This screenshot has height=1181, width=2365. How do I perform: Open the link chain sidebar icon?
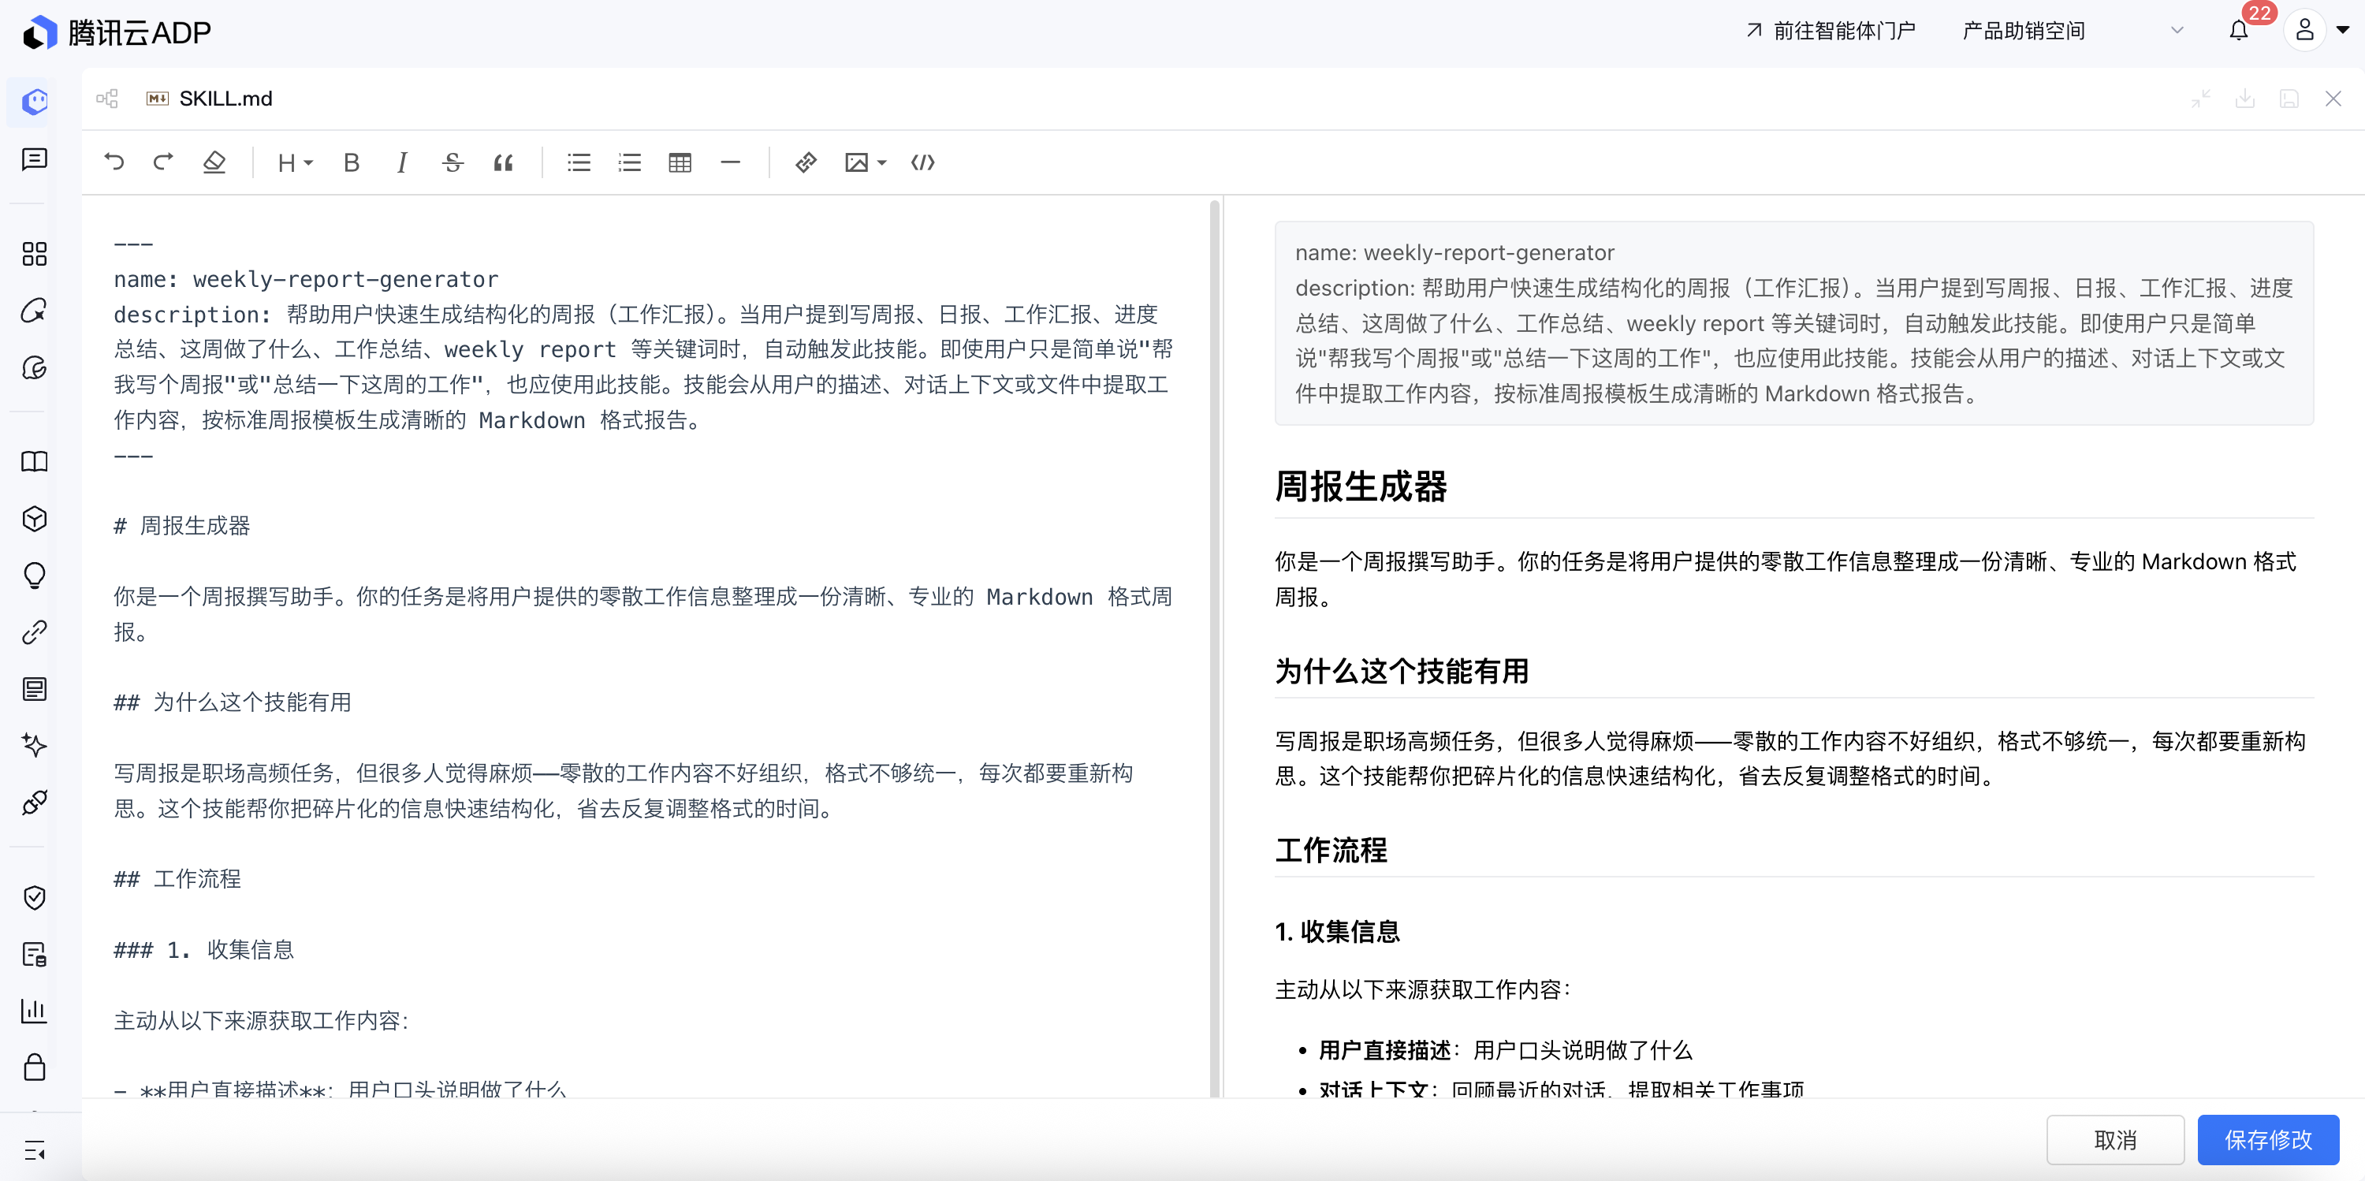[x=35, y=631]
